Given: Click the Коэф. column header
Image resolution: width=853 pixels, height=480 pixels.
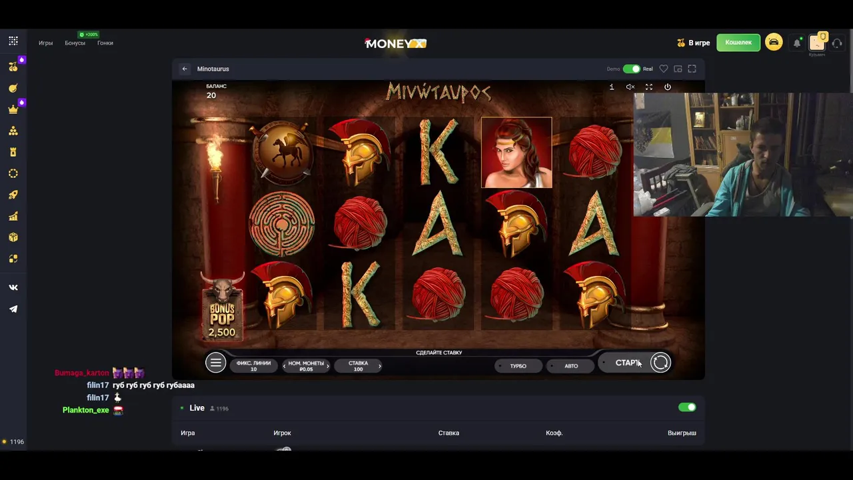Looking at the screenshot, I should (x=554, y=433).
